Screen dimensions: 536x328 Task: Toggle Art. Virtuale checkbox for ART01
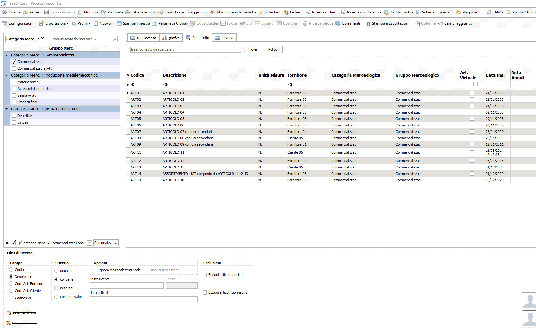tap(472, 93)
